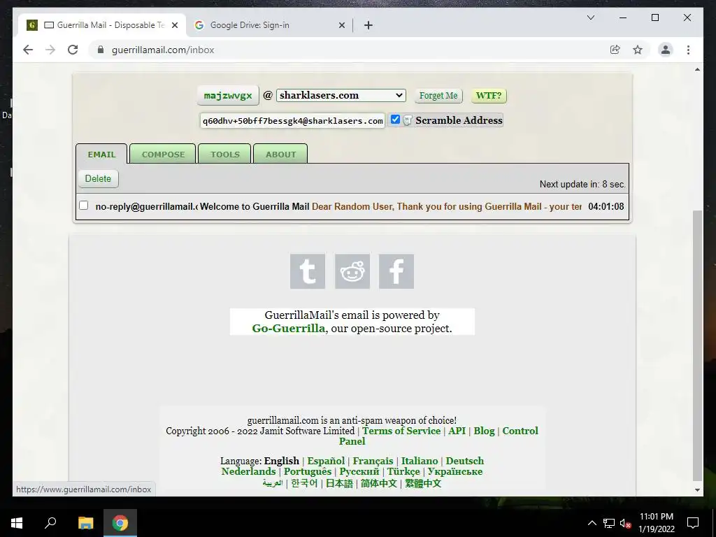Switch language to Español
This screenshot has height=537, width=716.
point(326,461)
